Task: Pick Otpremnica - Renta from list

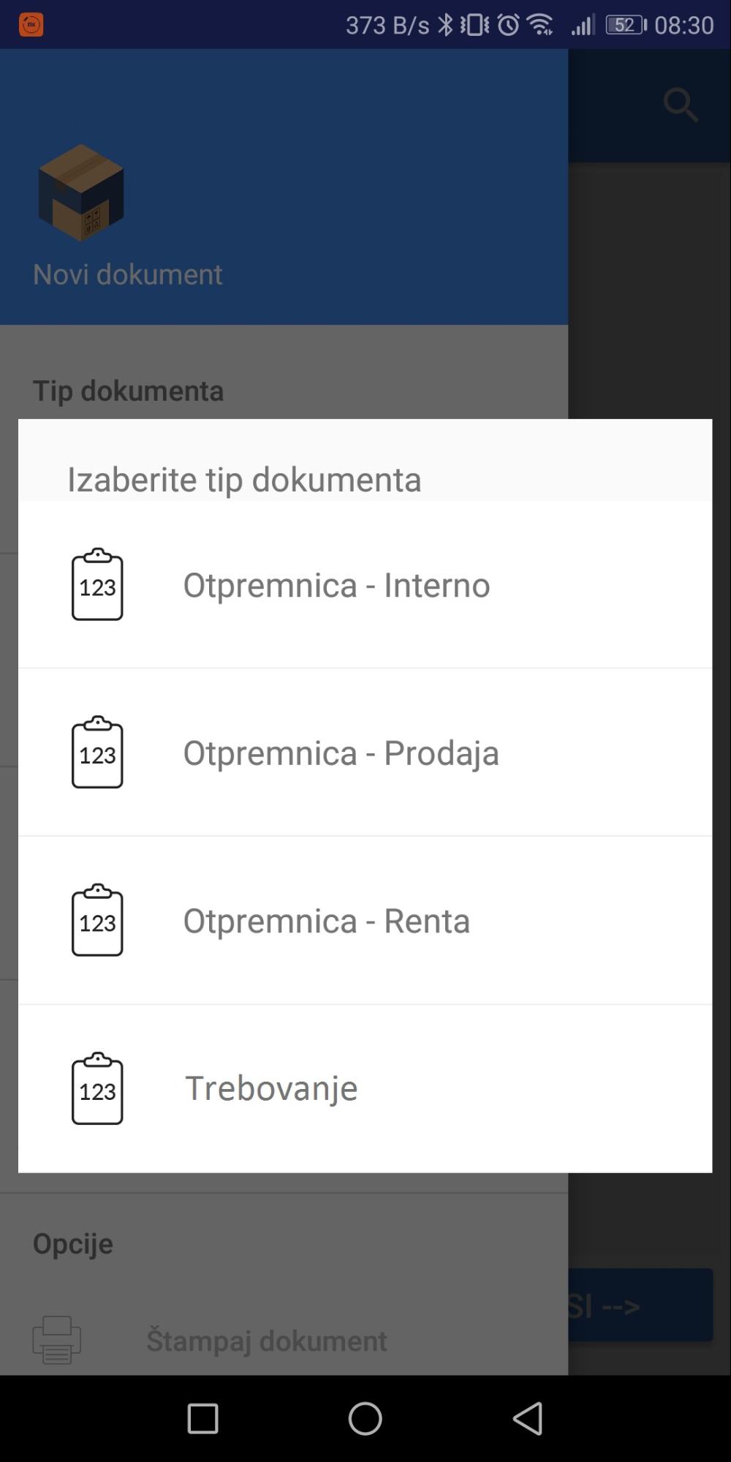Action: tap(326, 921)
